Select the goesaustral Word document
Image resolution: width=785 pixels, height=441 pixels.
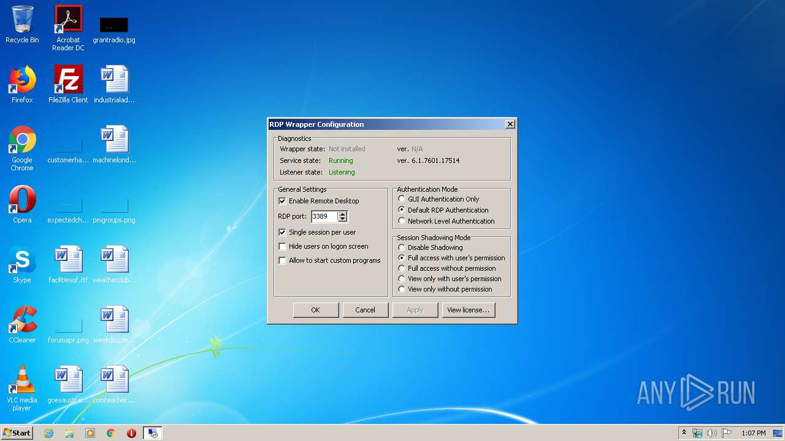pyautogui.click(x=68, y=385)
